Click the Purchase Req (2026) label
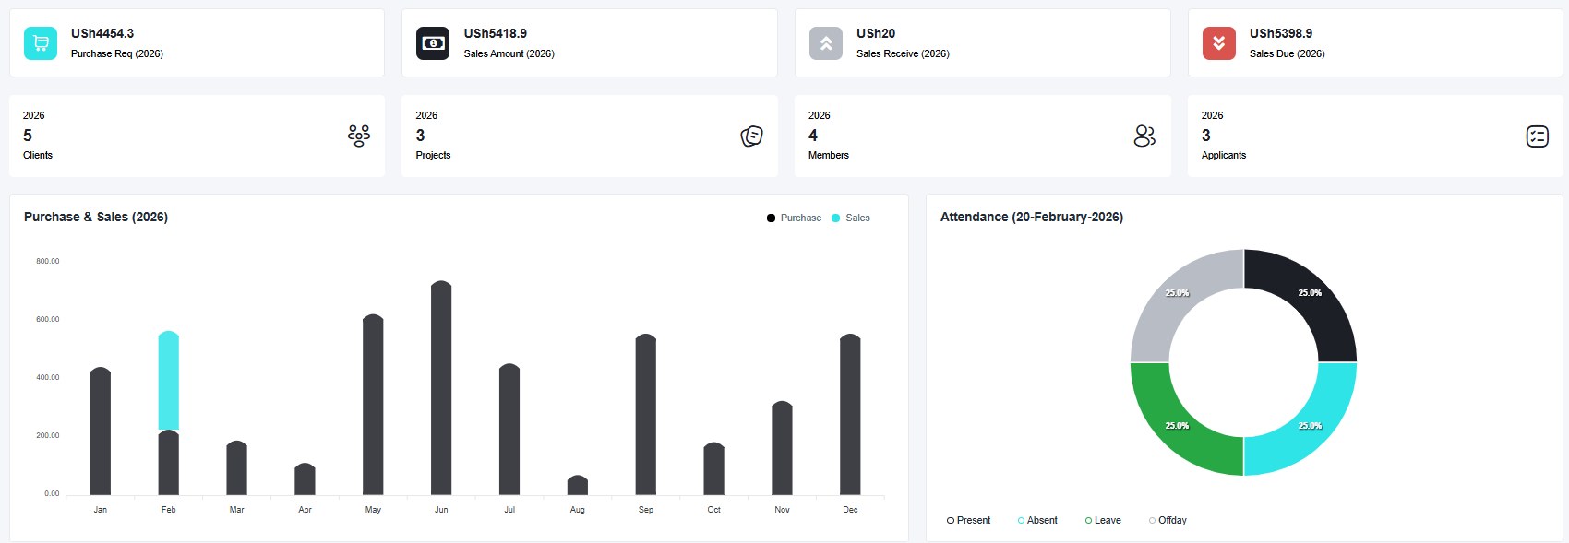Screen dimensions: 1569x543 (117, 53)
